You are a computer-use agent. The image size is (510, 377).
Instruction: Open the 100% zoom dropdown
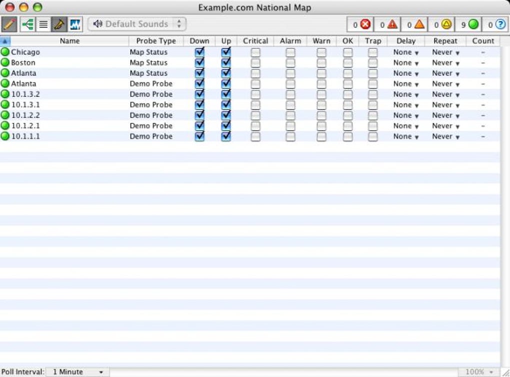click(479, 372)
